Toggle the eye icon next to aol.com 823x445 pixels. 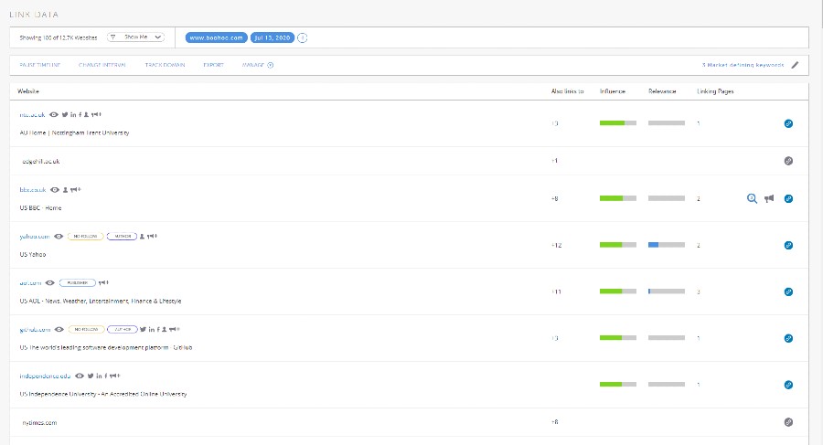pyautogui.click(x=49, y=282)
